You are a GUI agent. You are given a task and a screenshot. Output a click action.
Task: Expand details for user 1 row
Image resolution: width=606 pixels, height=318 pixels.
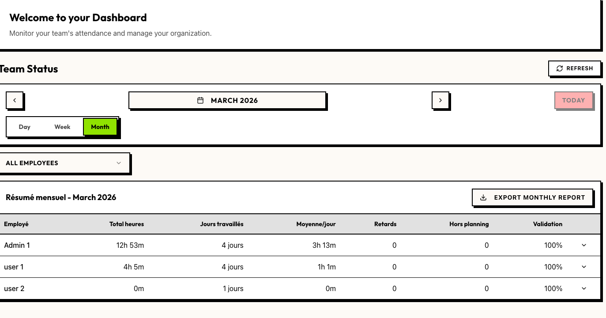pyautogui.click(x=584, y=267)
